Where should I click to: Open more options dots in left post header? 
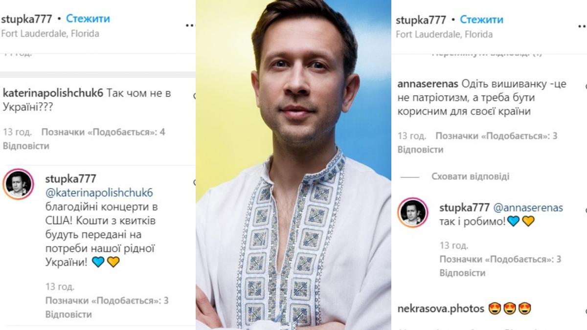190,25
